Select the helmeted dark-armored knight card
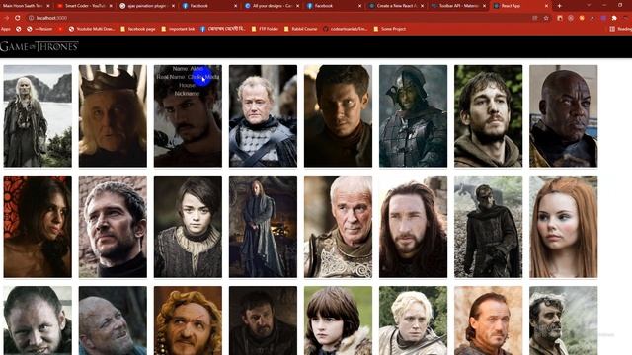 (413, 116)
